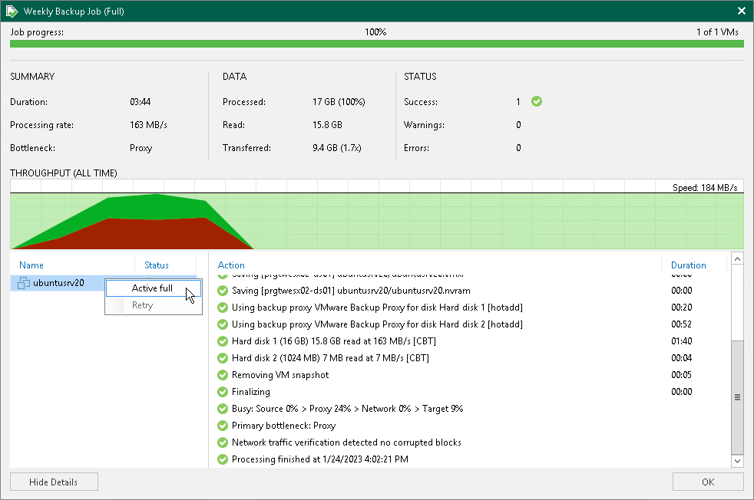Click the checkmark beside Removing VM snapshot

pyautogui.click(x=223, y=375)
